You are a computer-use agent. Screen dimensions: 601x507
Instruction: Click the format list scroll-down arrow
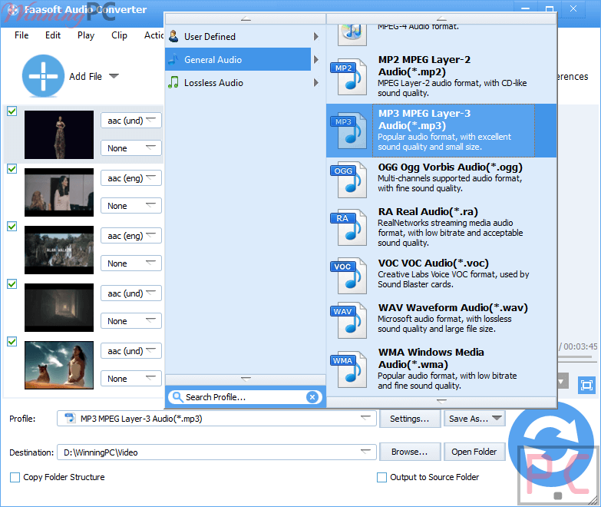(441, 401)
